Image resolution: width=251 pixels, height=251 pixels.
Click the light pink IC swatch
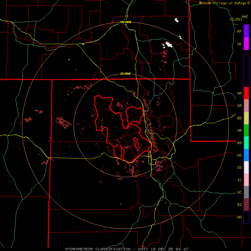point(246,180)
